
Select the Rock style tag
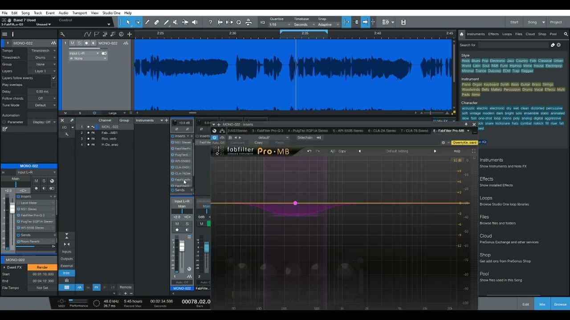pos(466,61)
